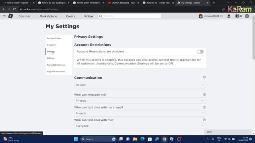Click the ENG IN language indicator
Screen dimensions: 255x143
[x=219, y=139]
